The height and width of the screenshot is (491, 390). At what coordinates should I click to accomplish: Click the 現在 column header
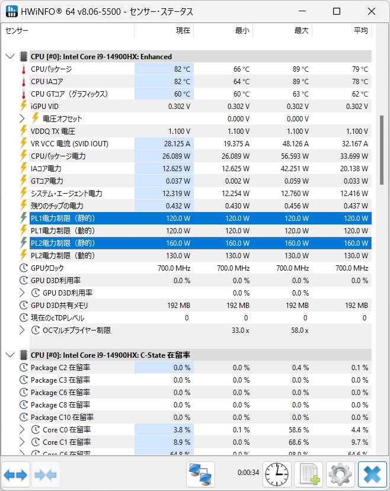[164, 30]
